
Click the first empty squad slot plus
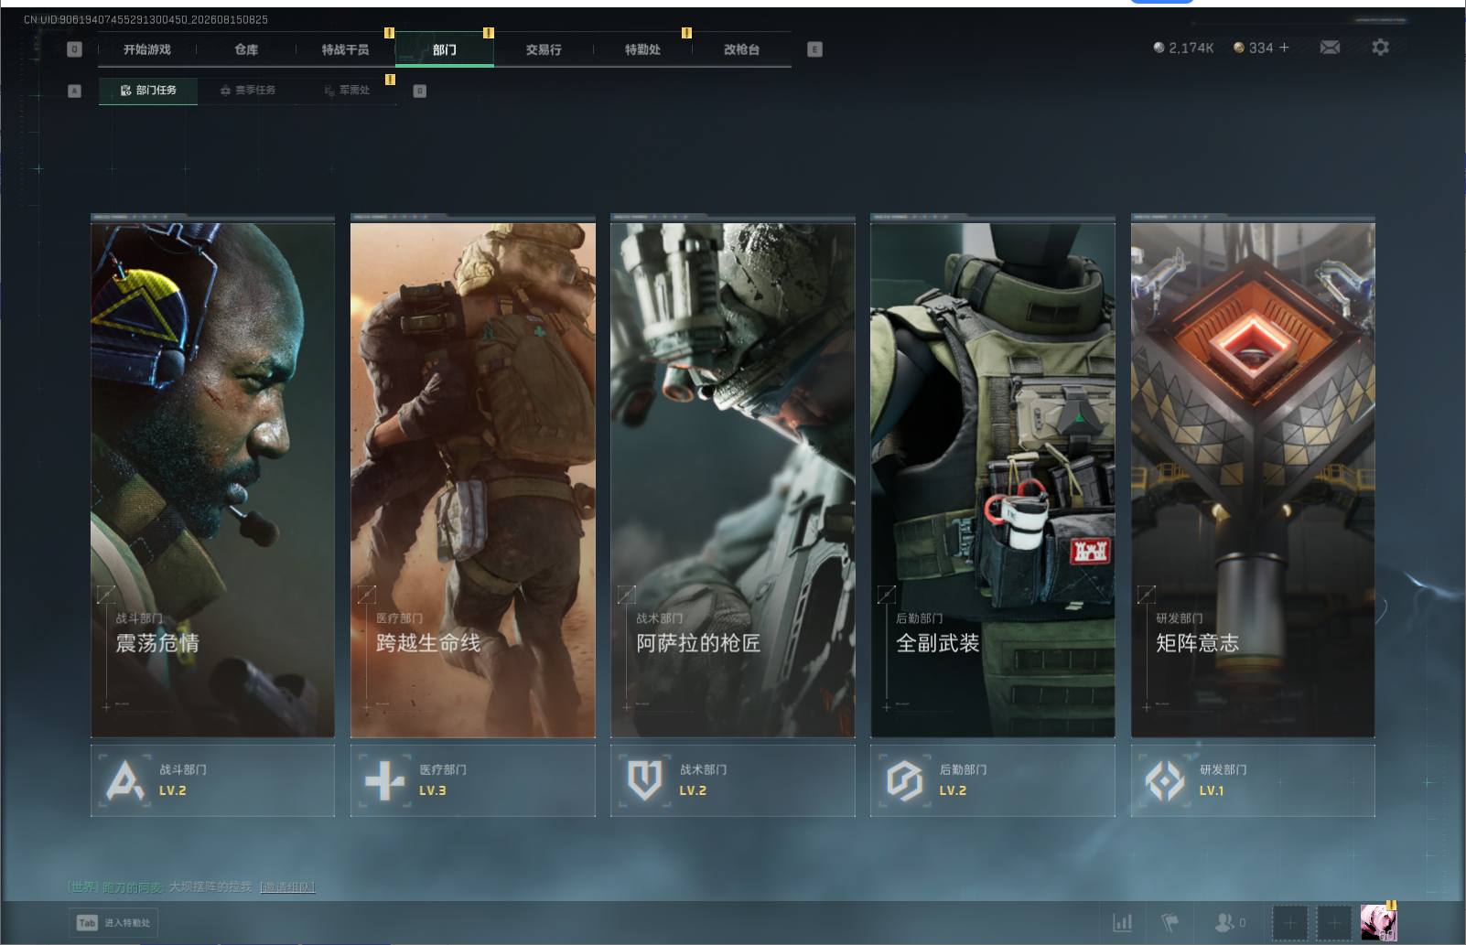(x=1289, y=923)
